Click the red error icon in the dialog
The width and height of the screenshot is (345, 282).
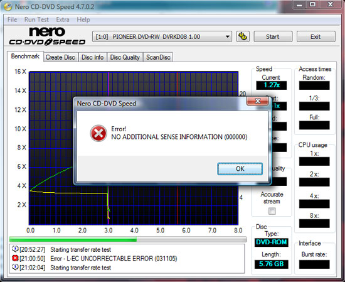click(98, 133)
